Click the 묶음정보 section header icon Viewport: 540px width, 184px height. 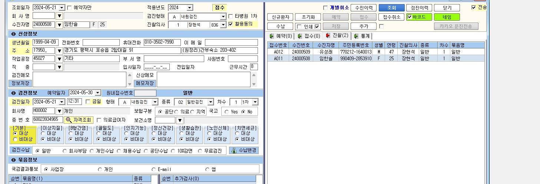pos(14,160)
